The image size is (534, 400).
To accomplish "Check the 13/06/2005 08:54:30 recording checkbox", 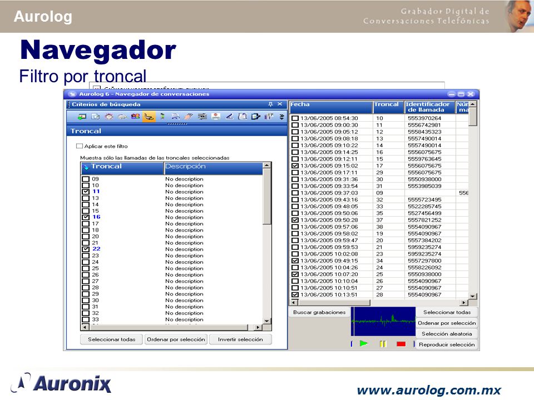I will [295, 118].
